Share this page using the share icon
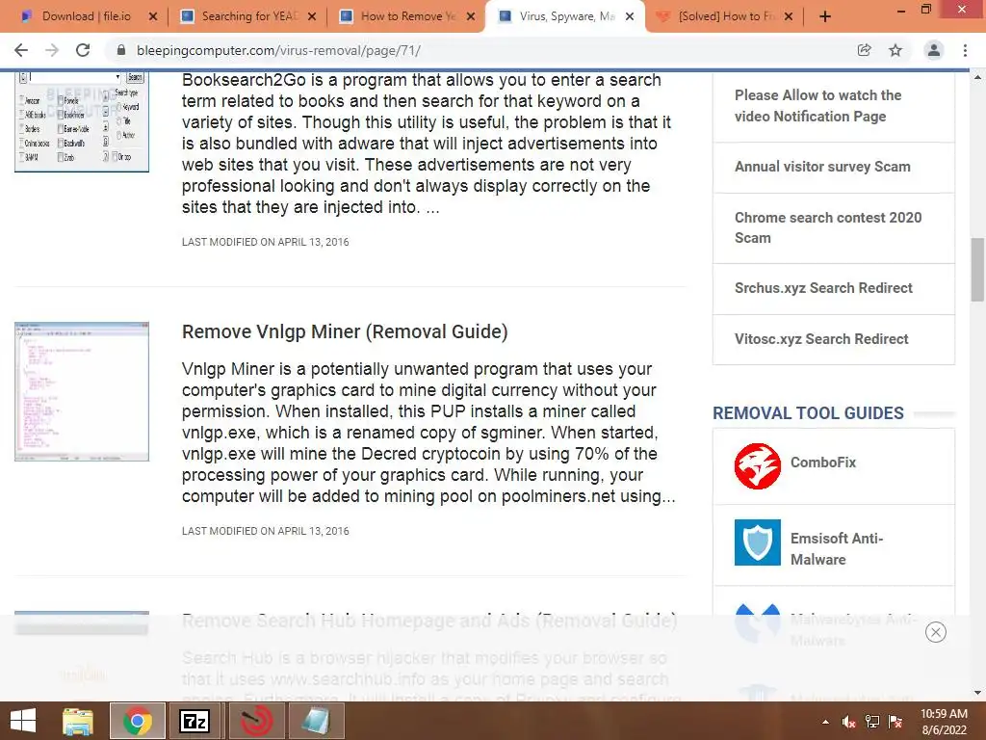The height and width of the screenshot is (740, 986). click(864, 50)
